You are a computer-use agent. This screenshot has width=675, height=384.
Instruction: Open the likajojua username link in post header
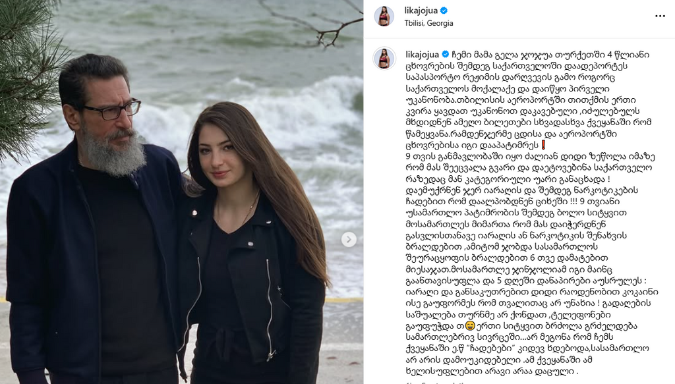421,11
